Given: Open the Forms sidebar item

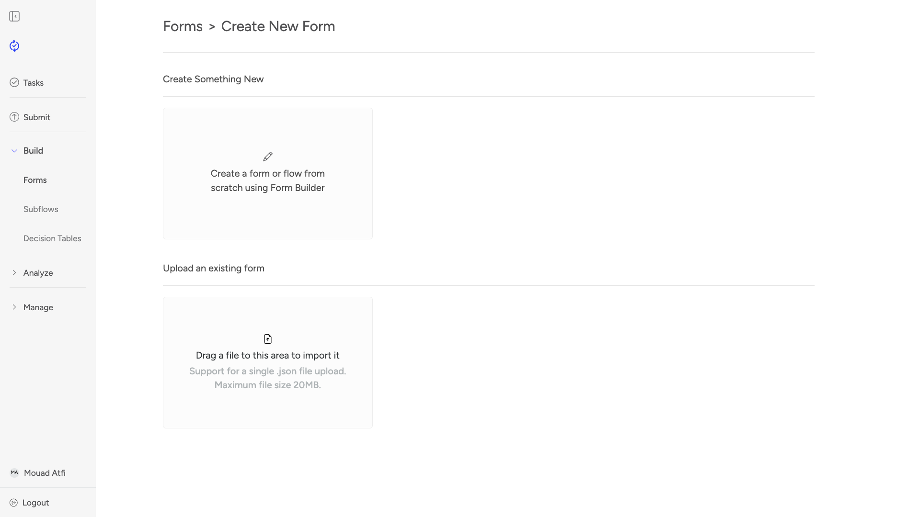Looking at the screenshot, I should point(35,180).
